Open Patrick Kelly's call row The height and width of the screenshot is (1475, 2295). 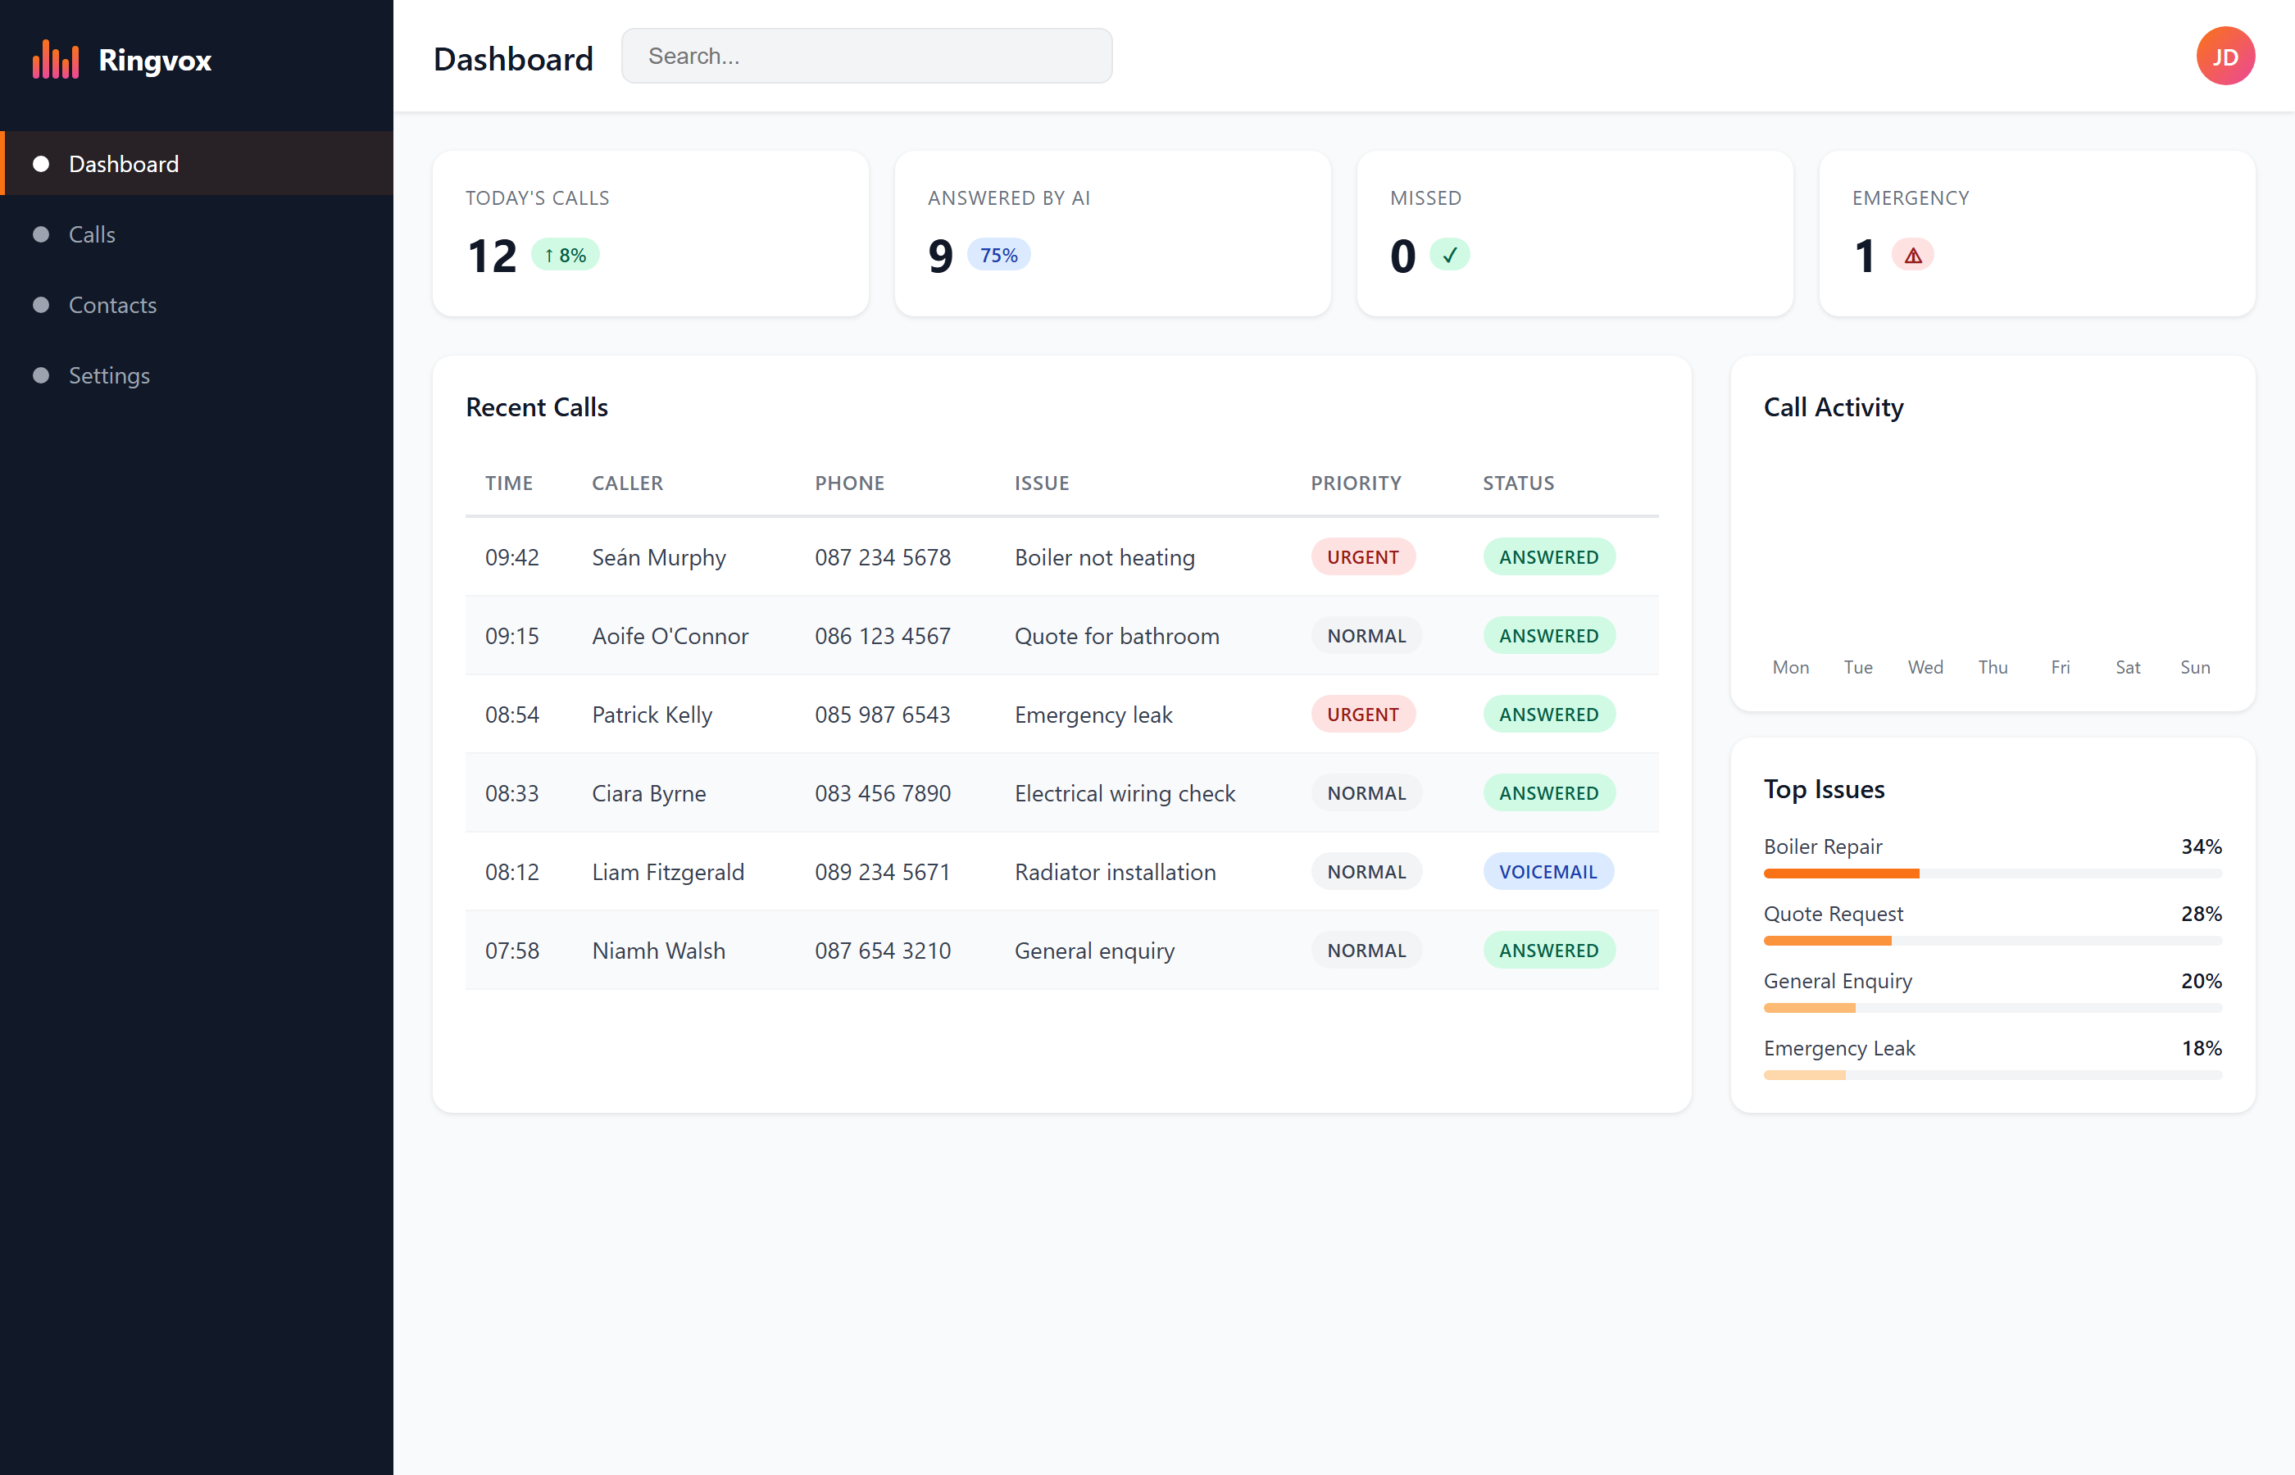[652, 715]
